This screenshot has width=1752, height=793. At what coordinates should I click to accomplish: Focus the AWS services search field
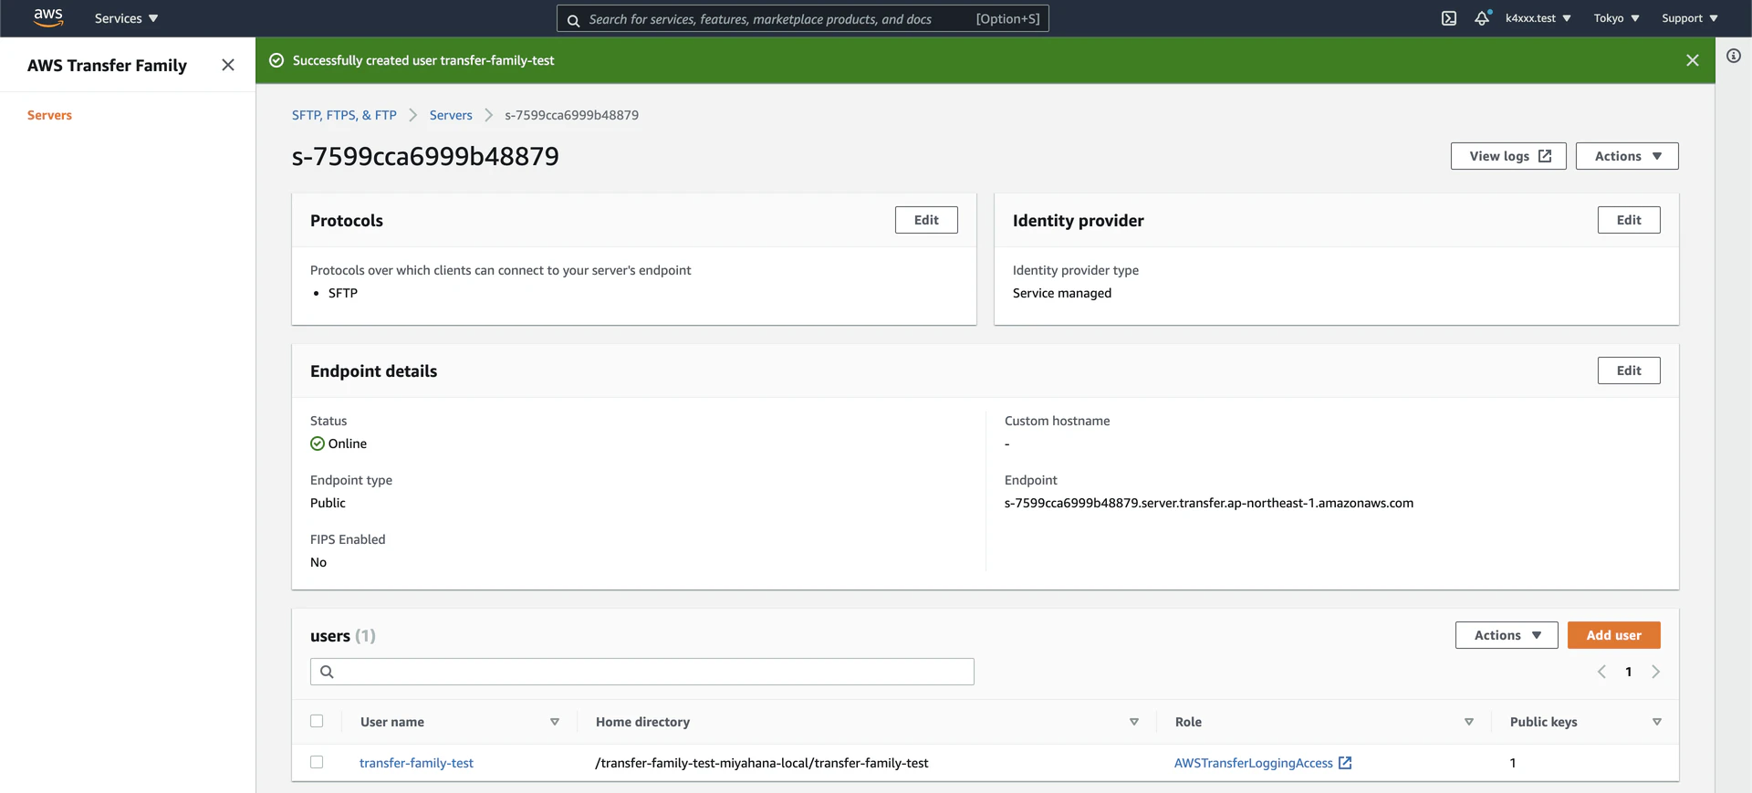(x=803, y=18)
